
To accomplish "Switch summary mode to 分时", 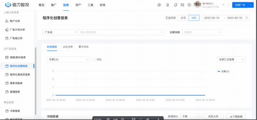I will [194, 18].
